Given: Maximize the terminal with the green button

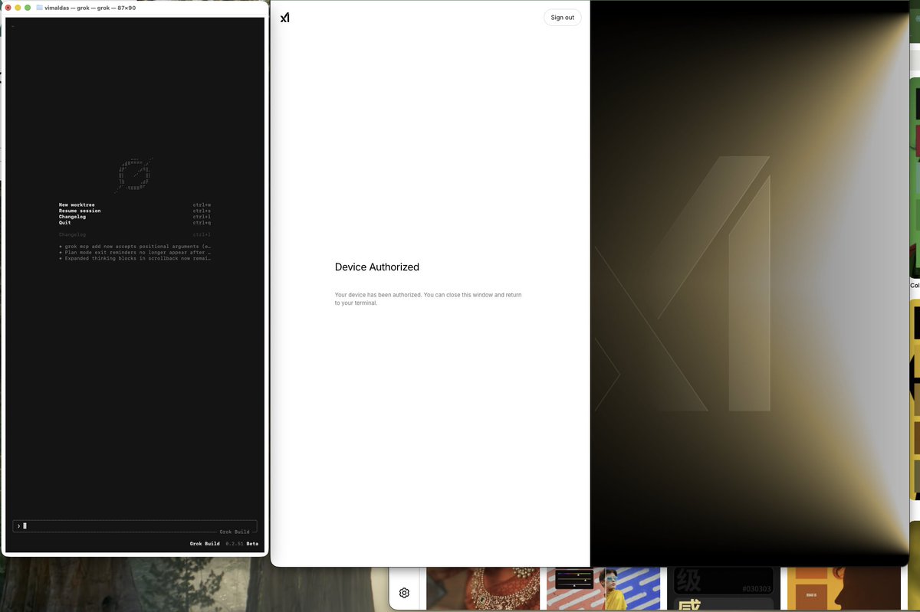Looking at the screenshot, I should pos(28,8).
